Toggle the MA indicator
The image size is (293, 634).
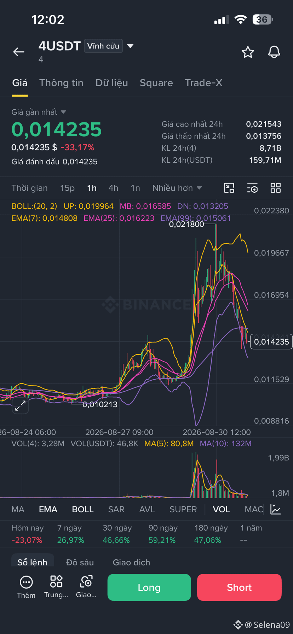click(x=18, y=509)
